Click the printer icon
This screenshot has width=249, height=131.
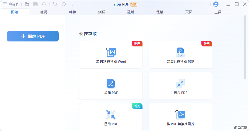click(44, 4)
